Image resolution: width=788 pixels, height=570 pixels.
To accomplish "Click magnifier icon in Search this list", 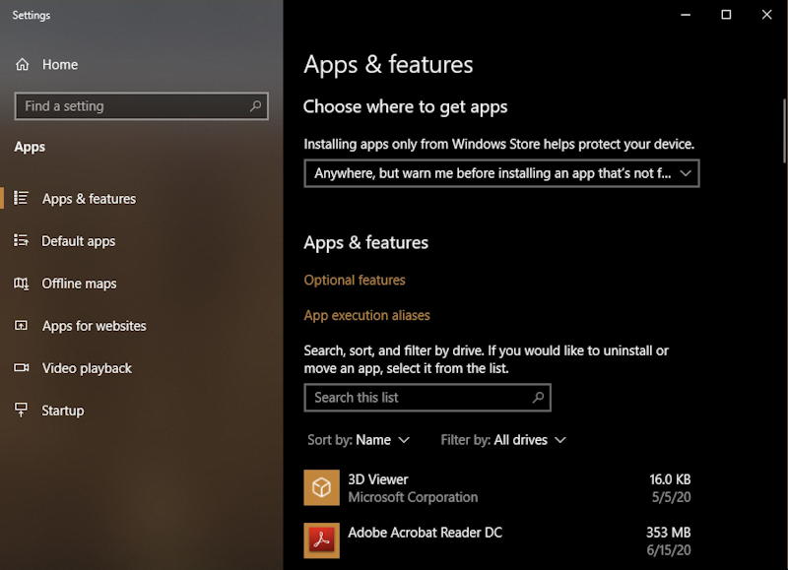I will pyautogui.click(x=538, y=398).
